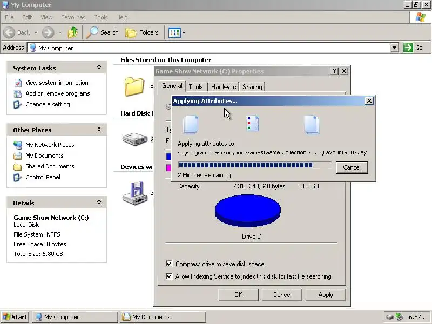Open the Back history dropdown arrow
432x324 pixels.
[x=36, y=32]
